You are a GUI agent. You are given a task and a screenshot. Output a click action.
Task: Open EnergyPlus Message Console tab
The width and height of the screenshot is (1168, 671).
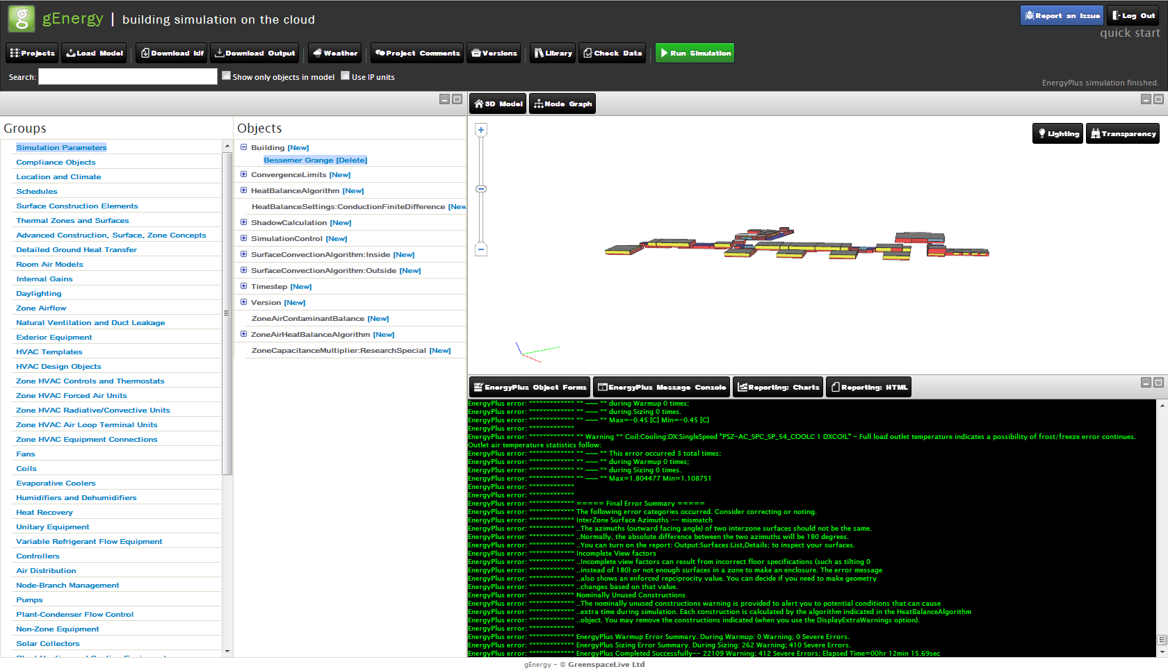[661, 387]
